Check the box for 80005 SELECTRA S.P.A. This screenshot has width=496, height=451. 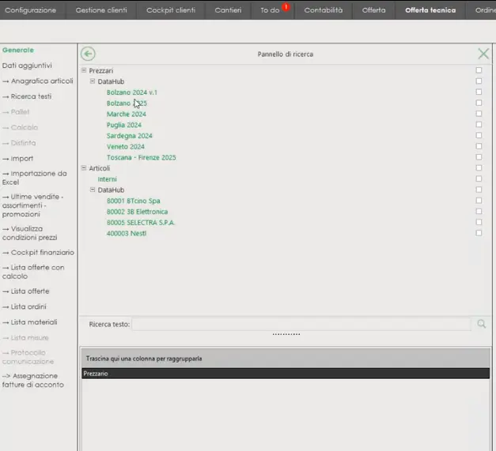click(479, 222)
